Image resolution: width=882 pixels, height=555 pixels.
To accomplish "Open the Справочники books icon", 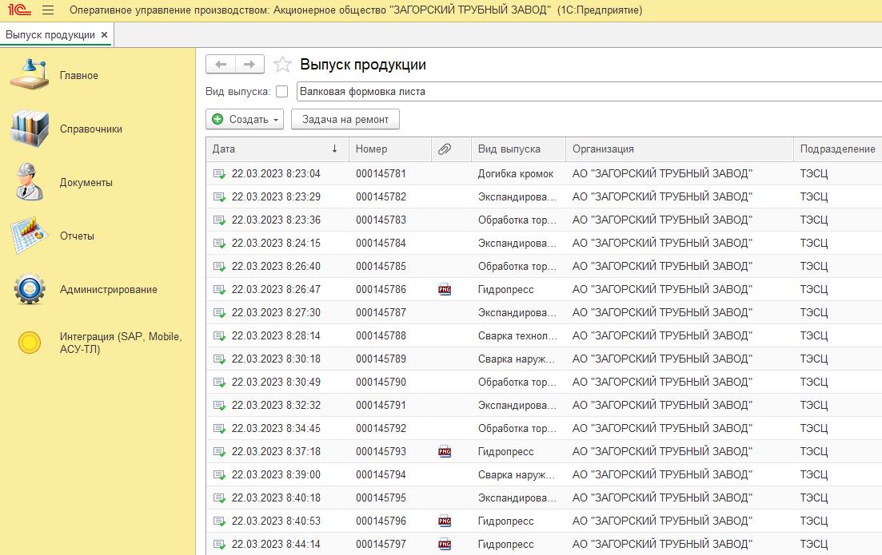I will (30, 129).
